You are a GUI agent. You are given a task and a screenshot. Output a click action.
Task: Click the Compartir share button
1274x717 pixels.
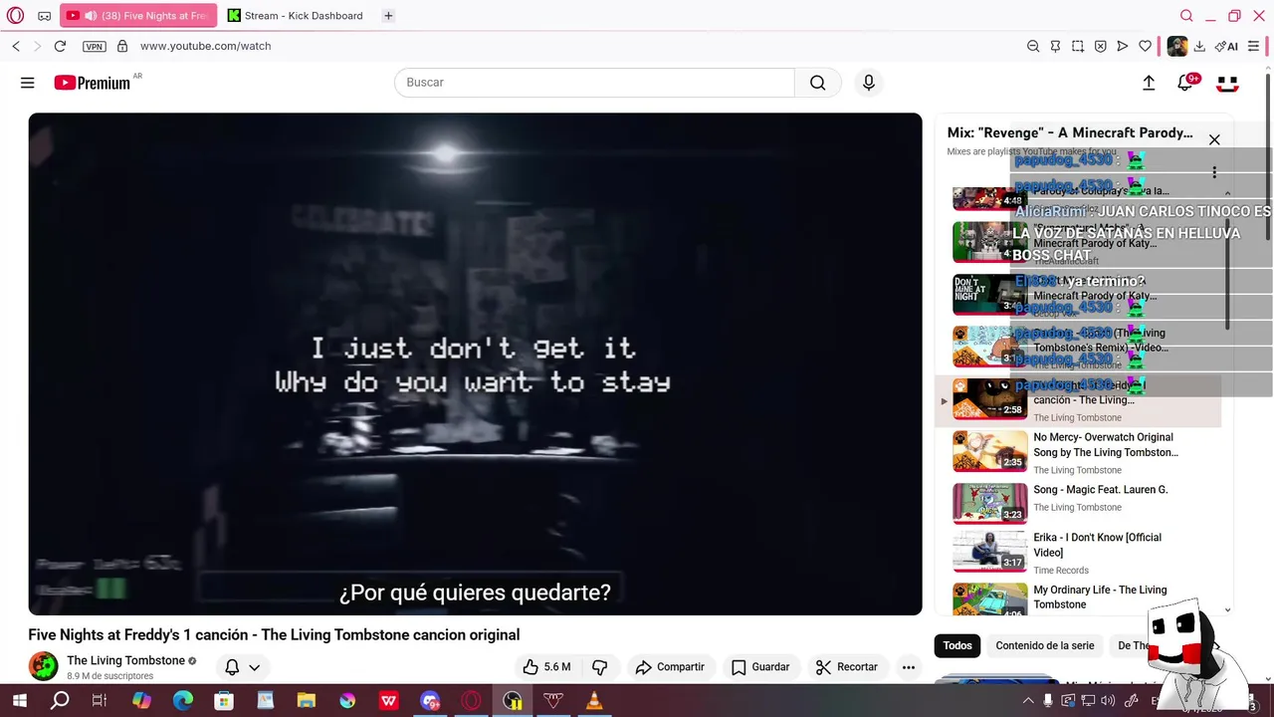[x=669, y=667]
